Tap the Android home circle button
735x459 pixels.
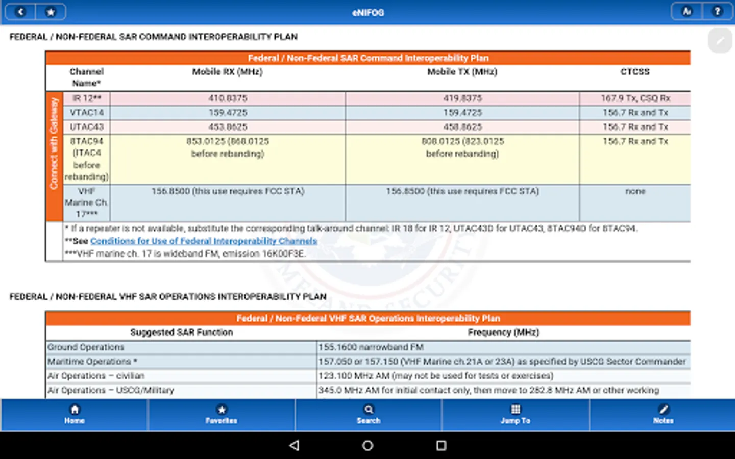click(367, 445)
